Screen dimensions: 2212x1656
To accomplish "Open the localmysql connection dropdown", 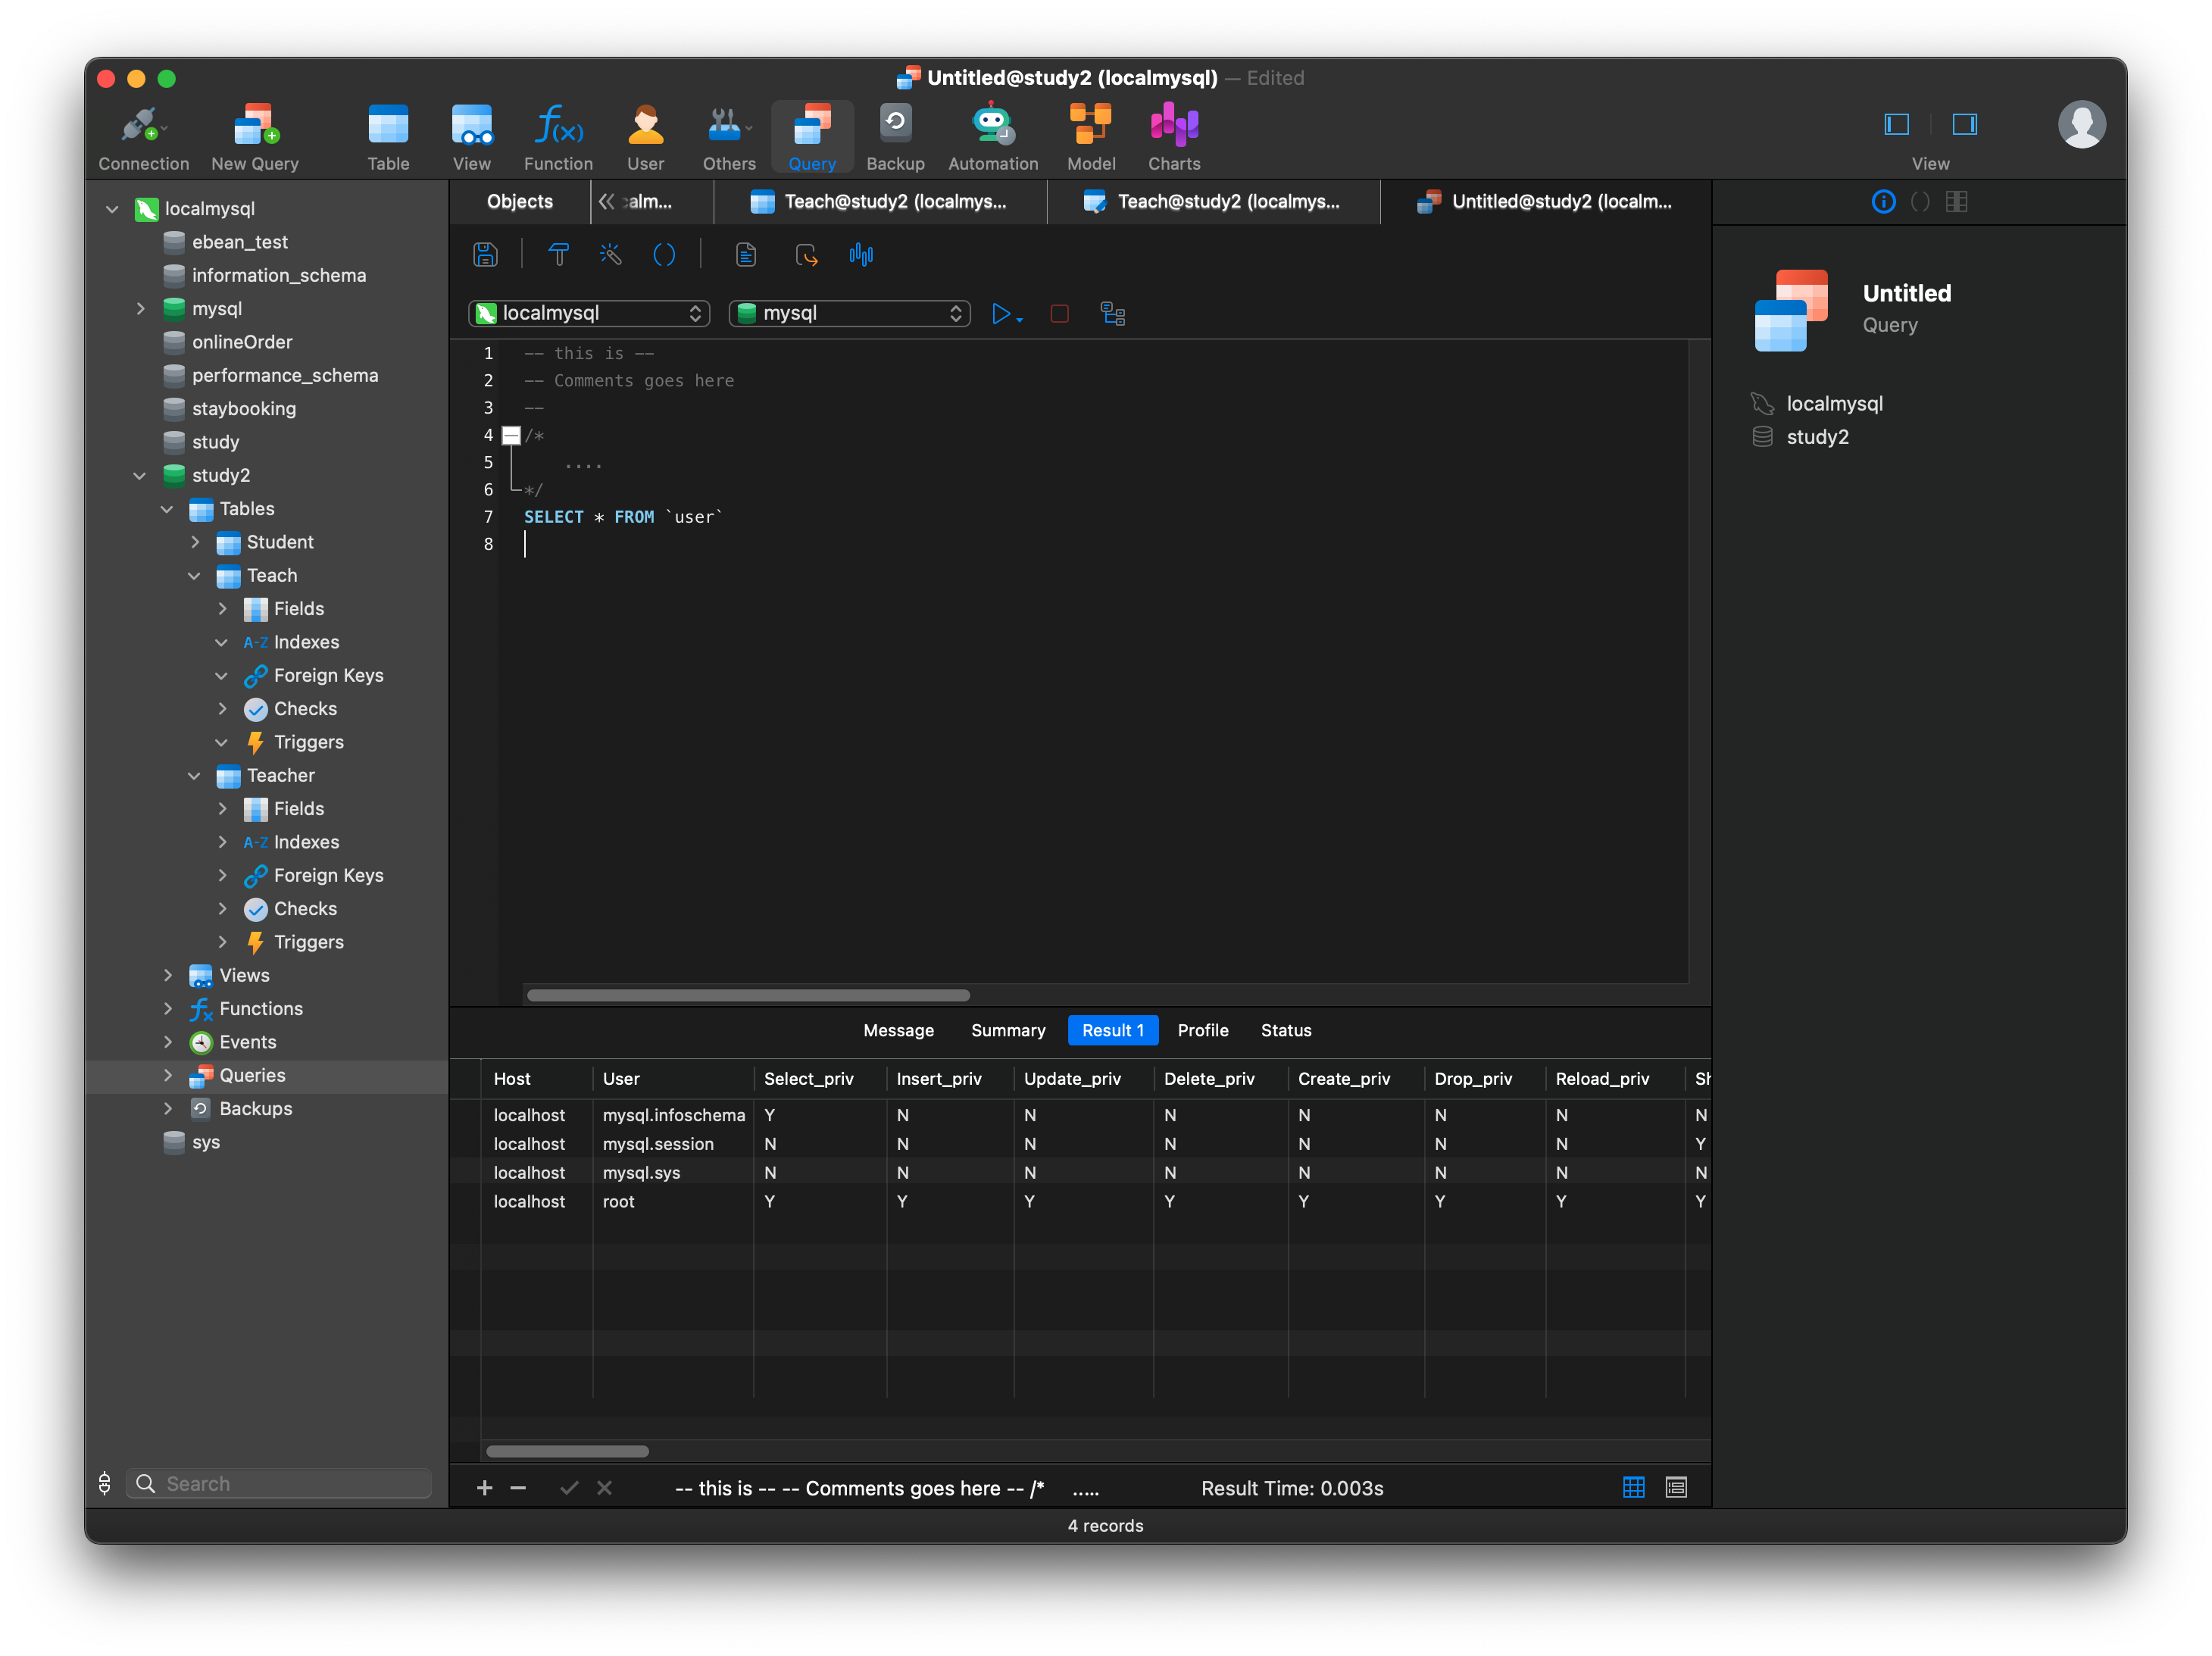I will pyautogui.click(x=589, y=314).
